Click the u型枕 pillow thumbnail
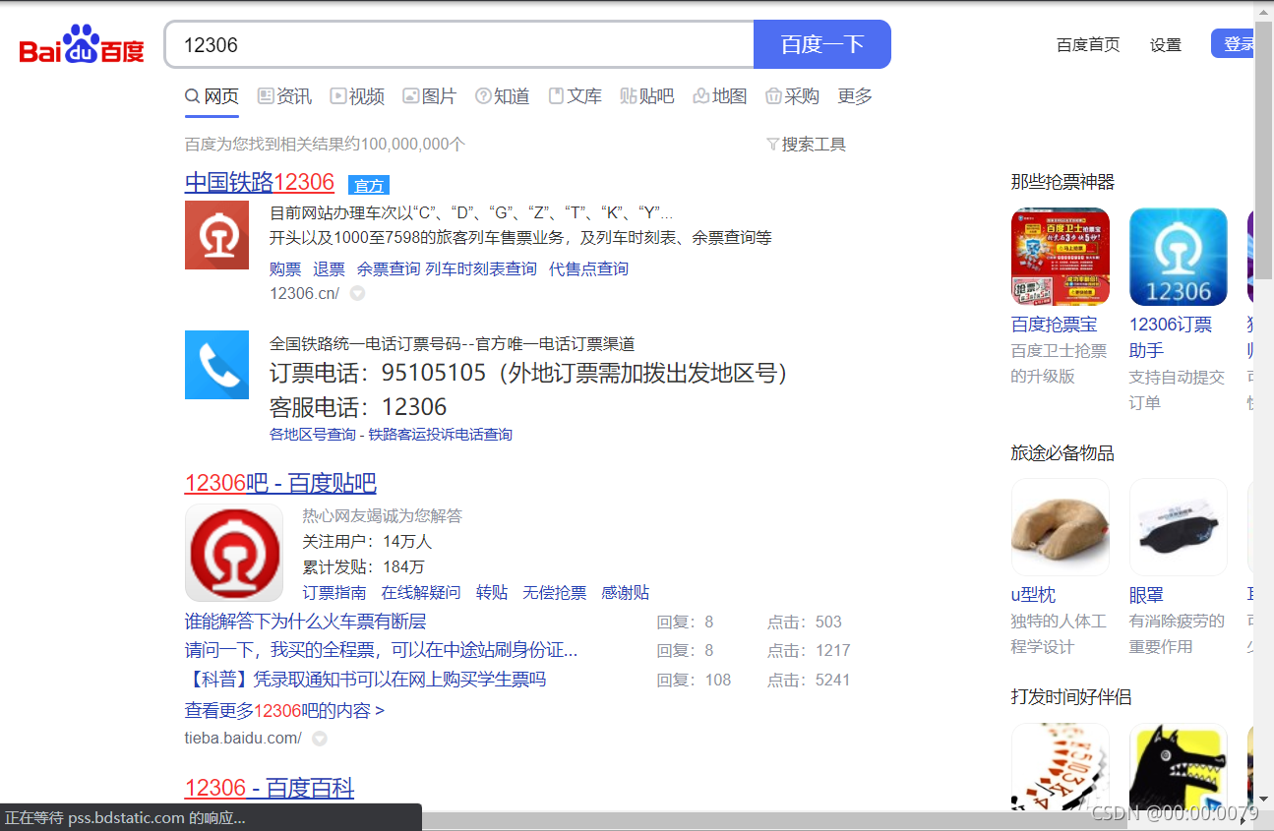Image resolution: width=1274 pixels, height=831 pixels. click(1061, 527)
